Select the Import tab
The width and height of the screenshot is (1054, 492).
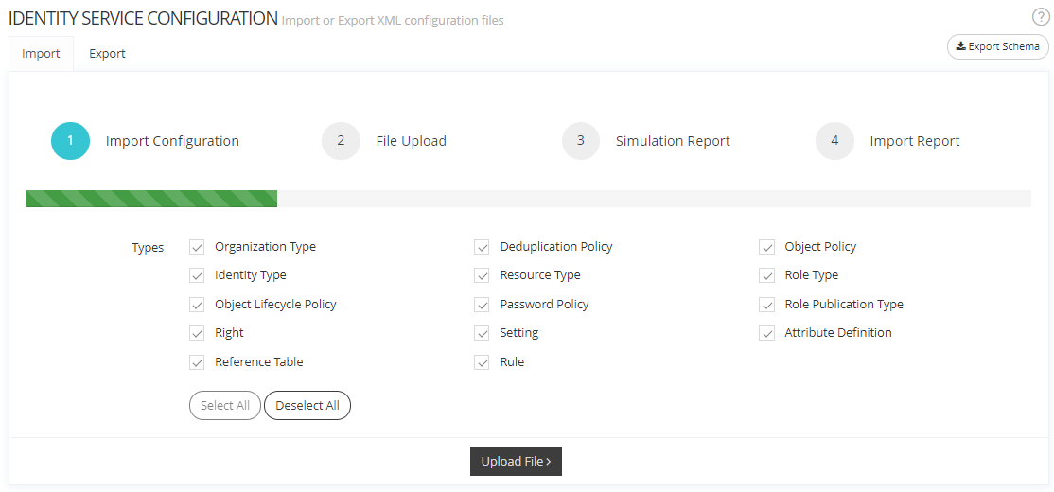click(41, 54)
